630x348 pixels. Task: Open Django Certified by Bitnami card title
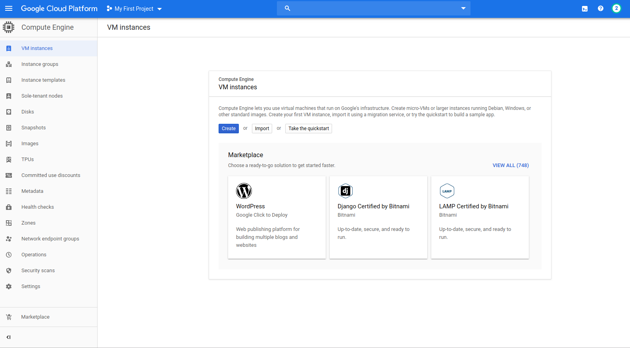click(x=373, y=206)
